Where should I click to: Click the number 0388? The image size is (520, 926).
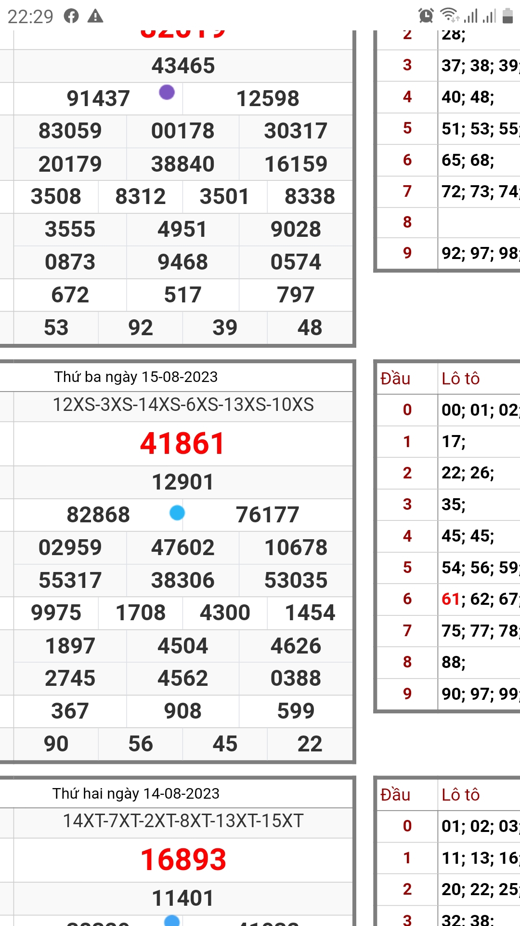[296, 678]
